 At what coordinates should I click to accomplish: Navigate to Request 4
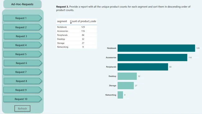point(23,45)
